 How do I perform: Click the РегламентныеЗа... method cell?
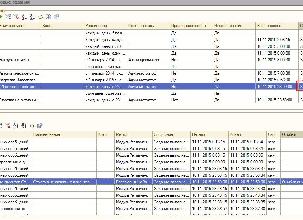(133, 182)
